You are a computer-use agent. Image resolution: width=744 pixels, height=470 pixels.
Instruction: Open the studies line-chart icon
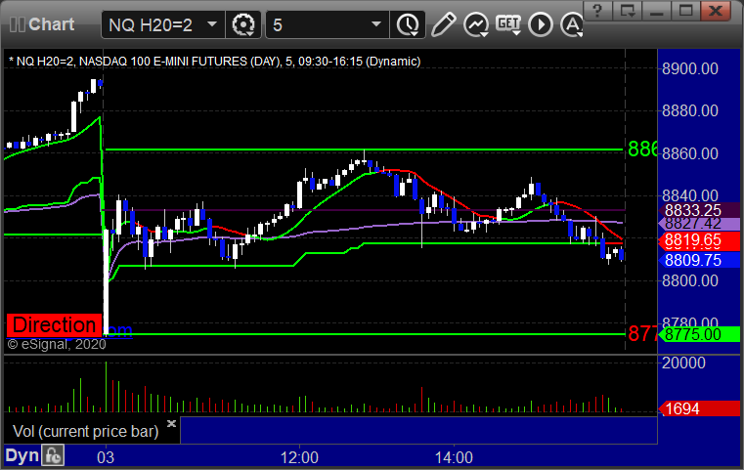click(x=476, y=24)
